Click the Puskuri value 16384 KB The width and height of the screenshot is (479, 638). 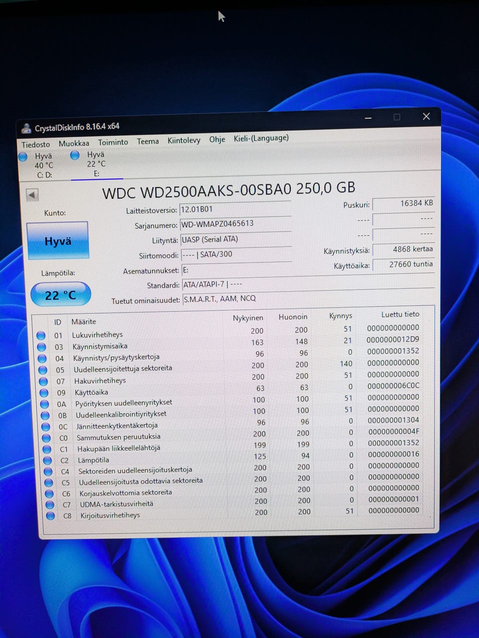click(403, 204)
